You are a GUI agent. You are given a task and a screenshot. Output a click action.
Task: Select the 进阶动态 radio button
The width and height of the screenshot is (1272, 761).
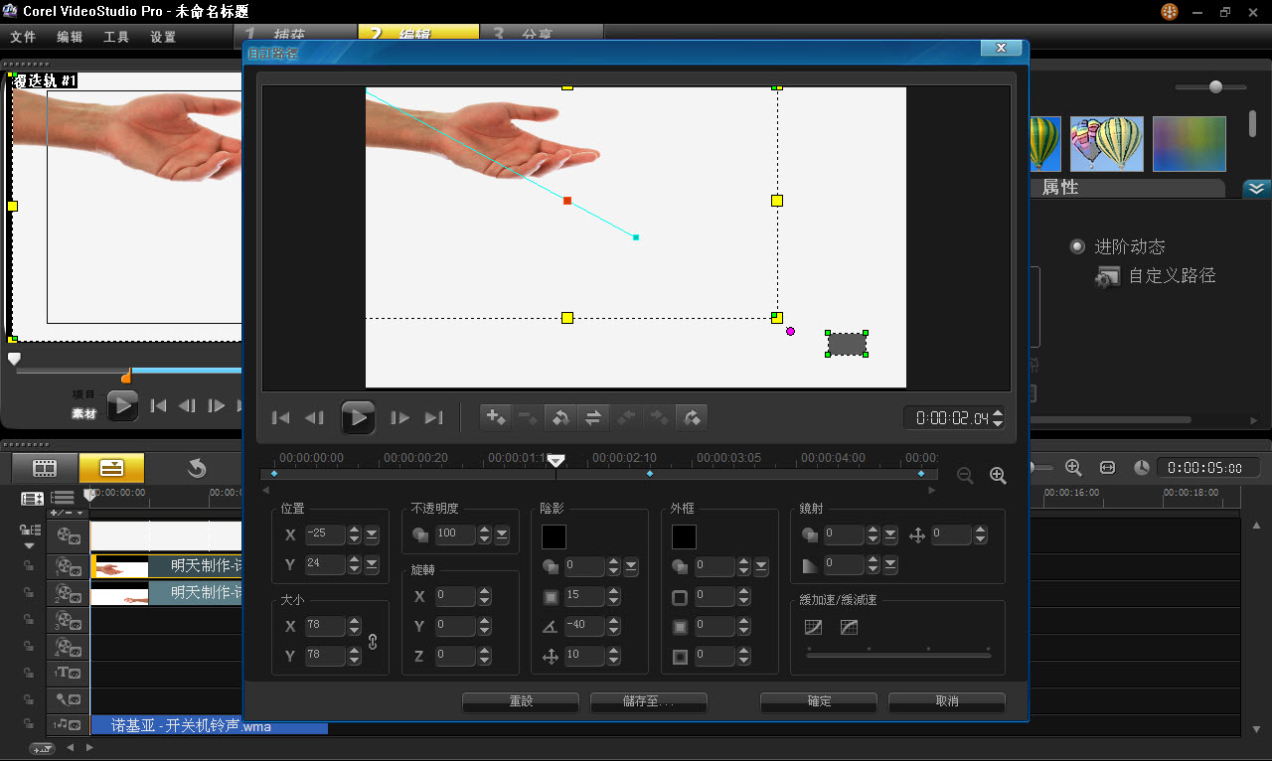1076,246
